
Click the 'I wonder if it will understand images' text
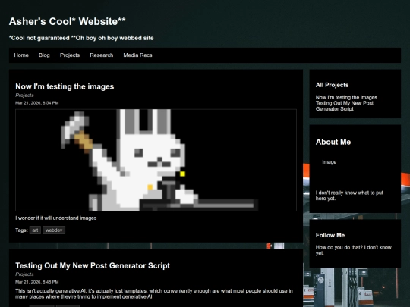[56, 218]
